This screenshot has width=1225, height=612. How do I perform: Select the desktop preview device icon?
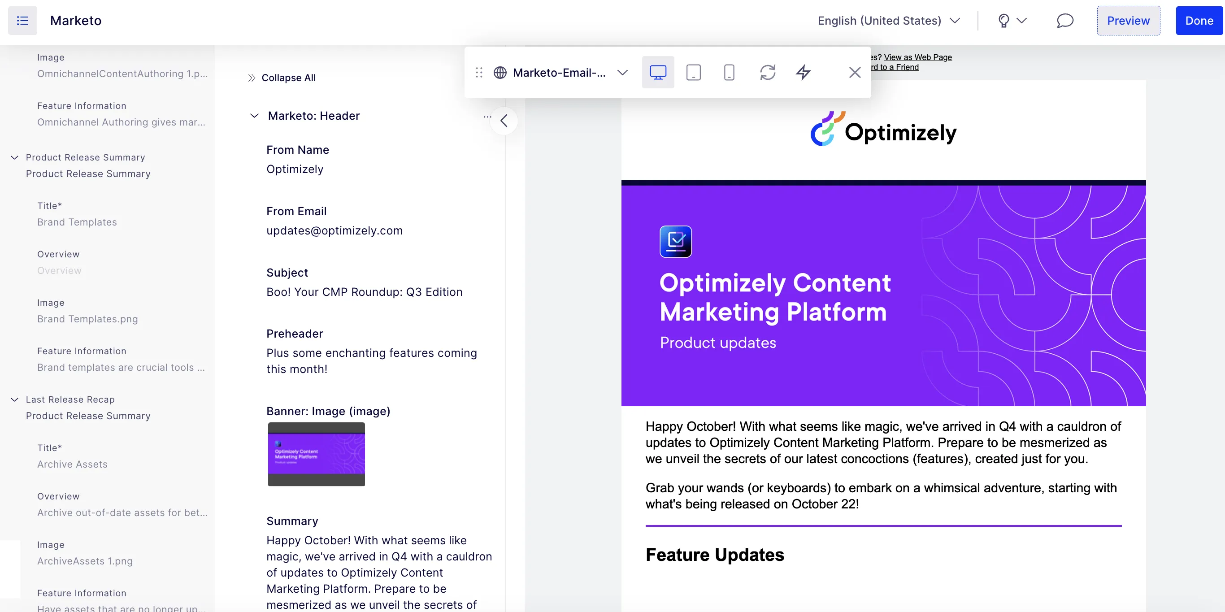(x=658, y=72)
